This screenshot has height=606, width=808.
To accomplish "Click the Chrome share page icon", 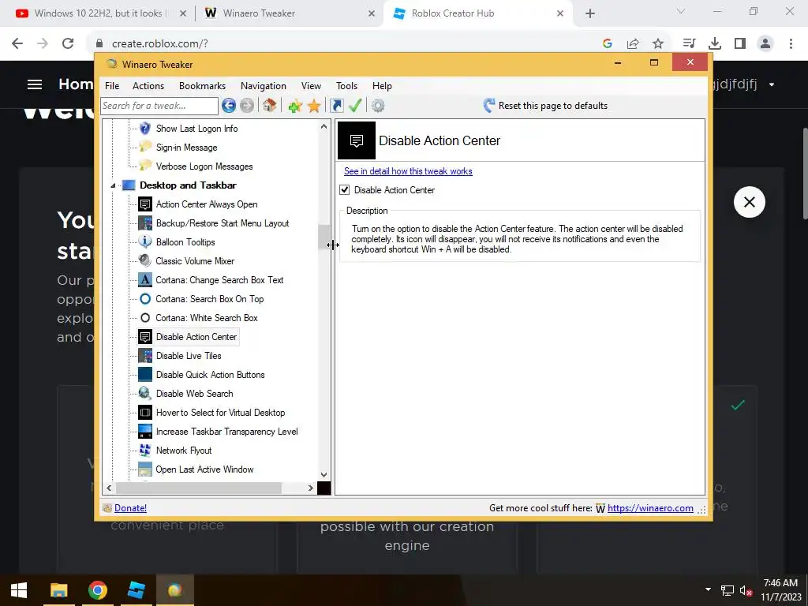I will 633,44.
